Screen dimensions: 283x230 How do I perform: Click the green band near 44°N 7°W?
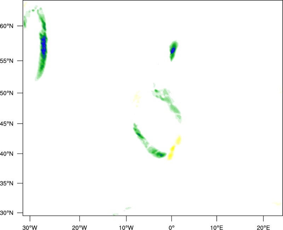[x=139, y=134]
